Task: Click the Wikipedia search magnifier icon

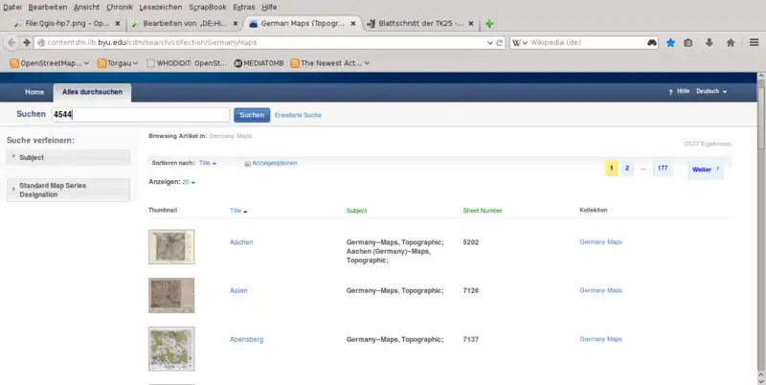Action: [x=651, y=42]
